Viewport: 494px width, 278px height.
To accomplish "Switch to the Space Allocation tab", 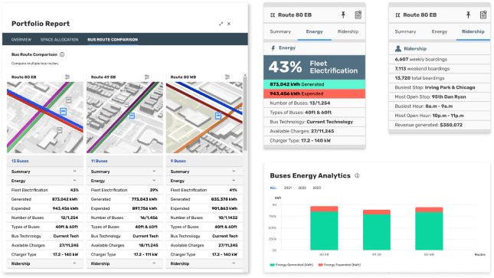I will click(59, 40).
